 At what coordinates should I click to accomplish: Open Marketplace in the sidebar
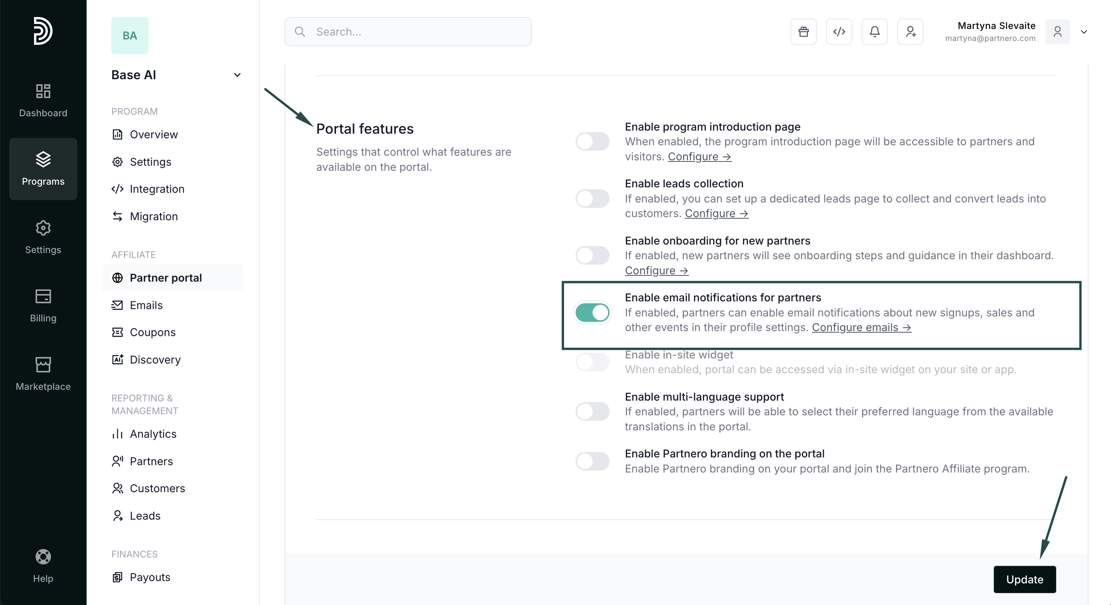43,374
